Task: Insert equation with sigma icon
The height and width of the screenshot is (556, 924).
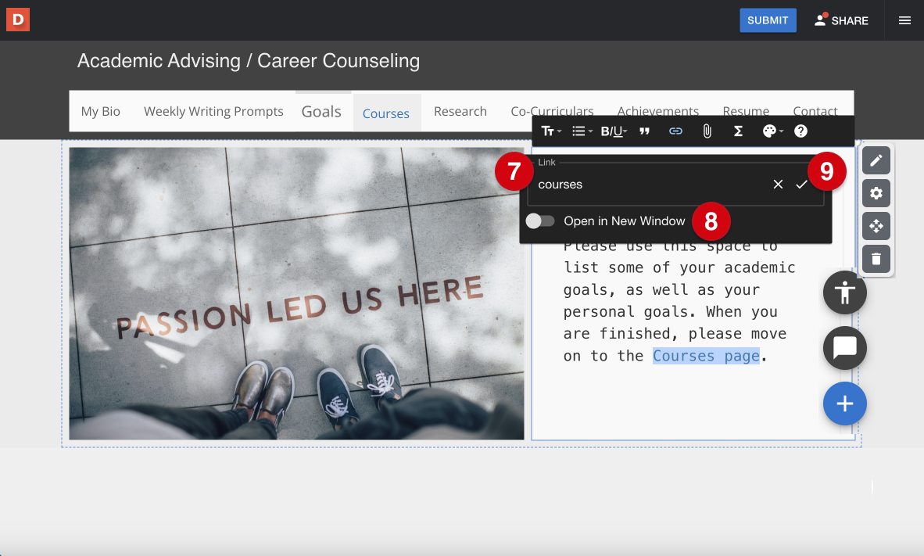Action: pos(738,131)
